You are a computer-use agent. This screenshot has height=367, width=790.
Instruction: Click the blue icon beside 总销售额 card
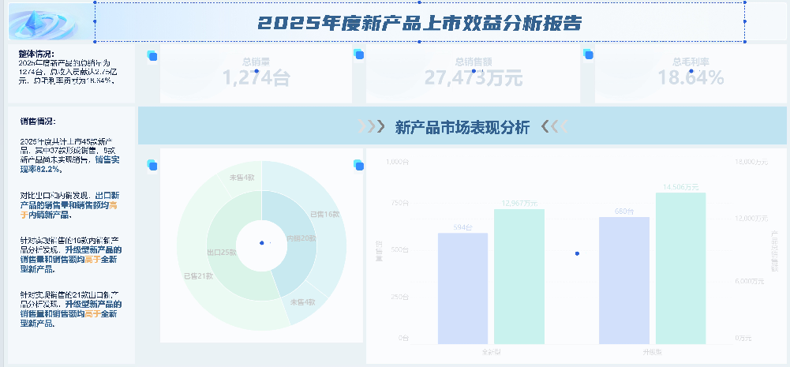point(359,55)
